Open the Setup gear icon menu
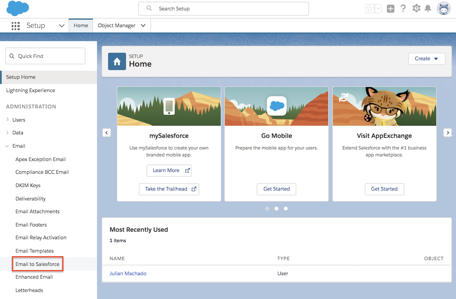456x299 pixels. 416,8
